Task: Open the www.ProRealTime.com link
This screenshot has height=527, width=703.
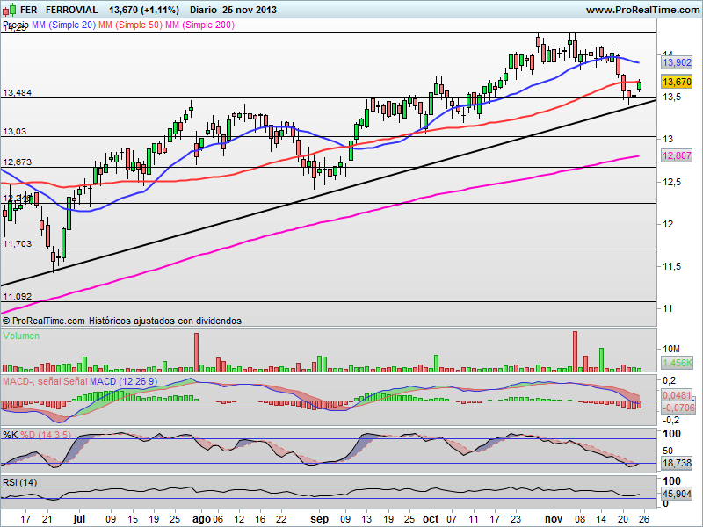Action: 643,10
